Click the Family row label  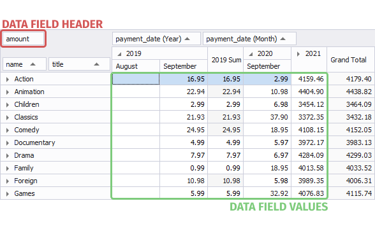click(x=24, y=168)
